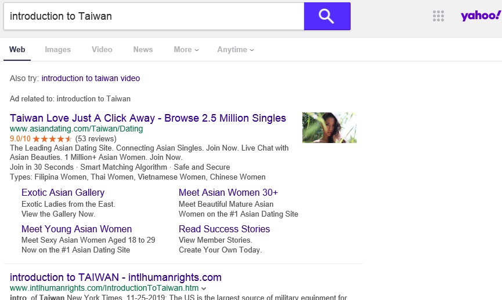
Task: Switch to the Images tab
Action: (x=57, y=50)
